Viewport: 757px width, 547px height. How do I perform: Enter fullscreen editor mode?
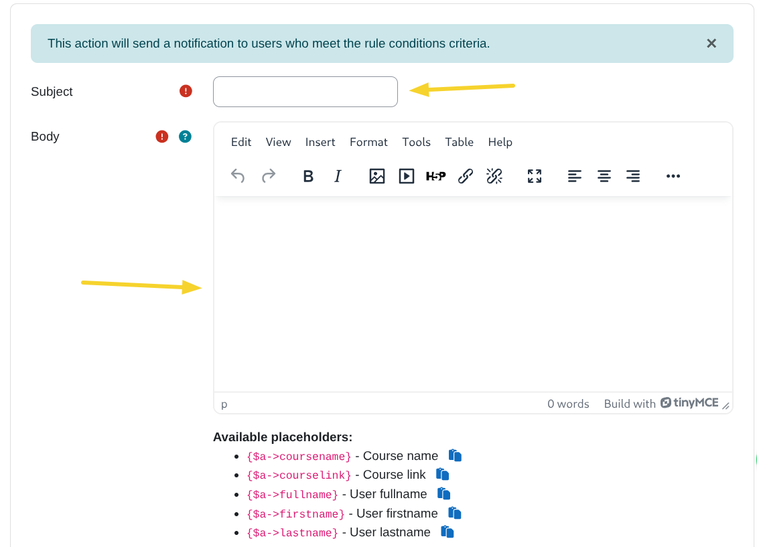pyautogui.click(x=534, y=176)
